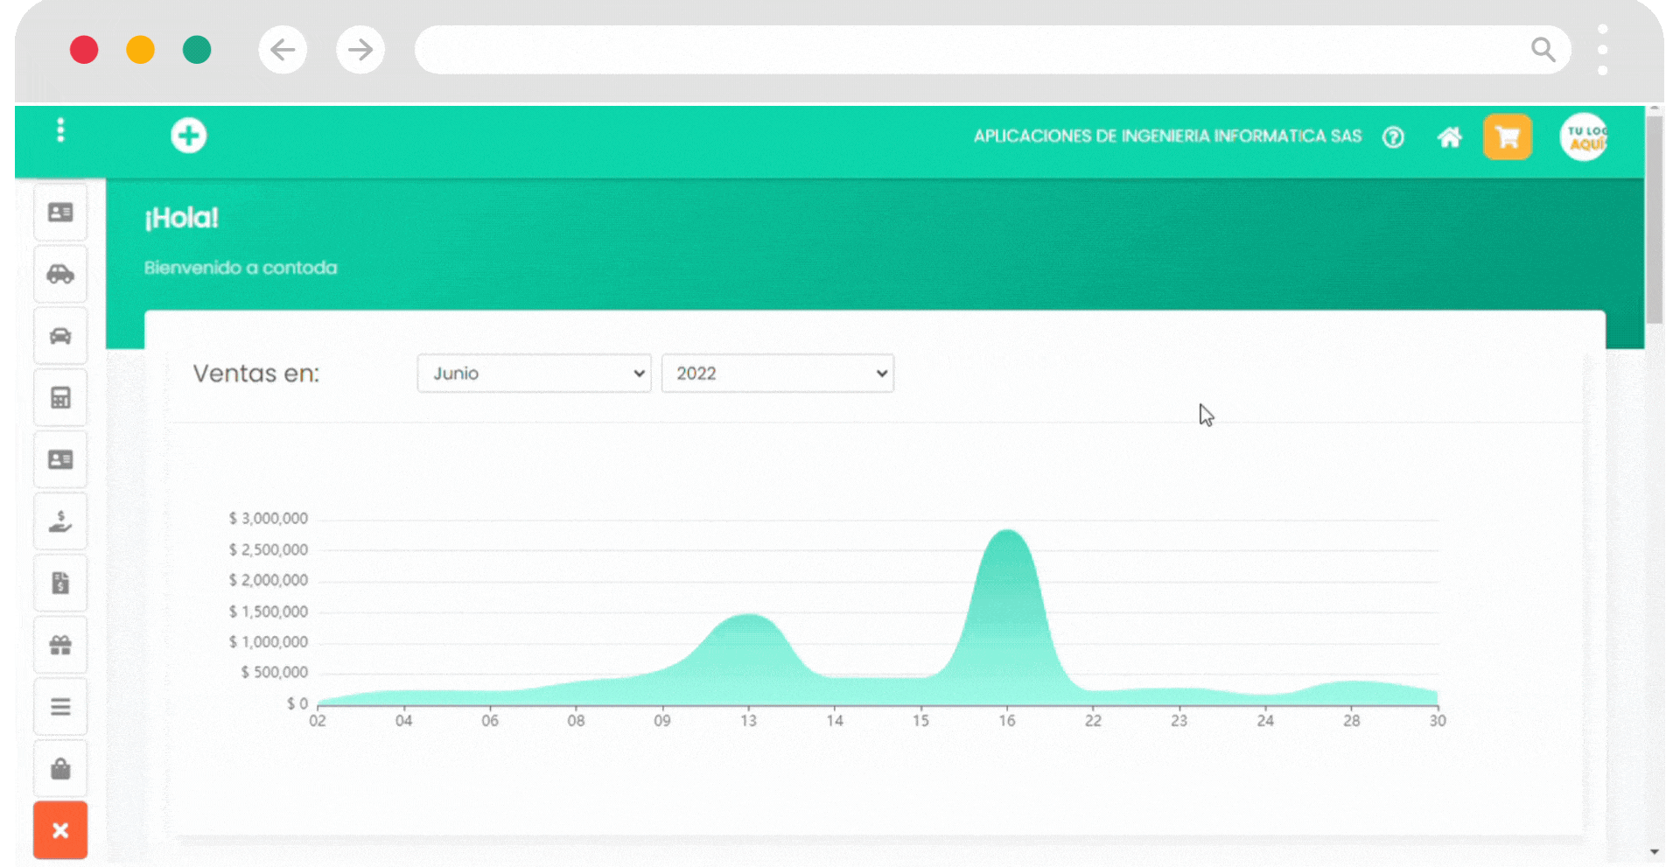Close sidebar with orange X button
This screenshot has width=1680, height=867.
pyautogui.click(x=60, y=830)
